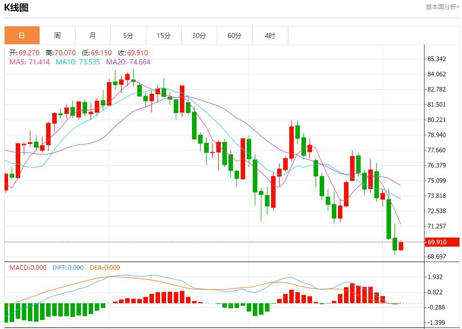Choose the 60分 interval tab

[x=235, y=35]
